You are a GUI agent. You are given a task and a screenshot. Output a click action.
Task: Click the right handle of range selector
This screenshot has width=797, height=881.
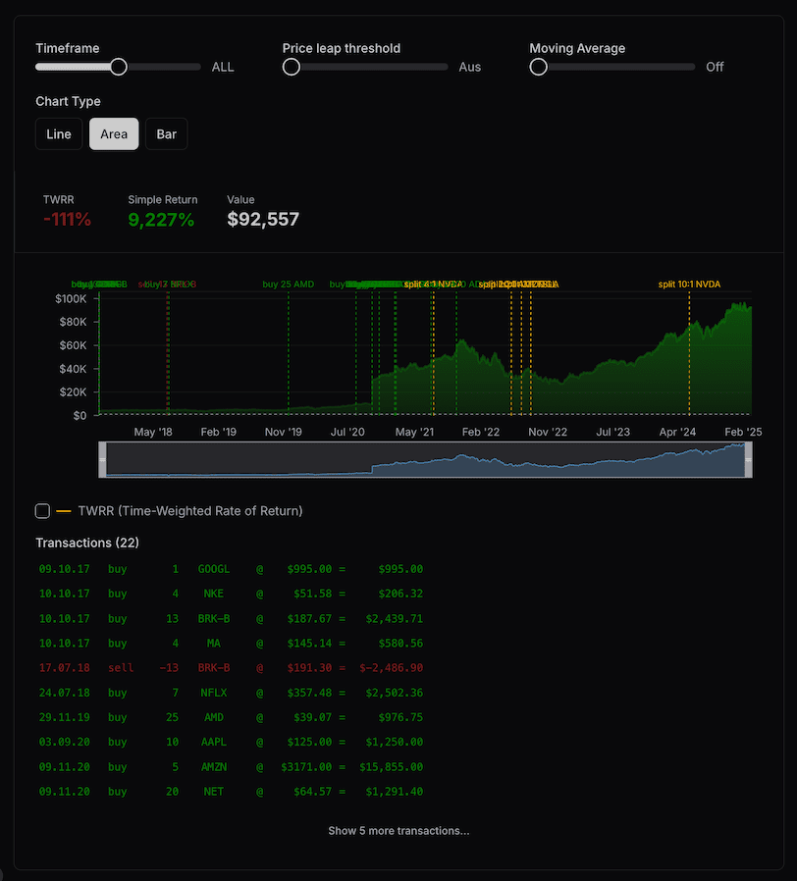click(748, 460)
